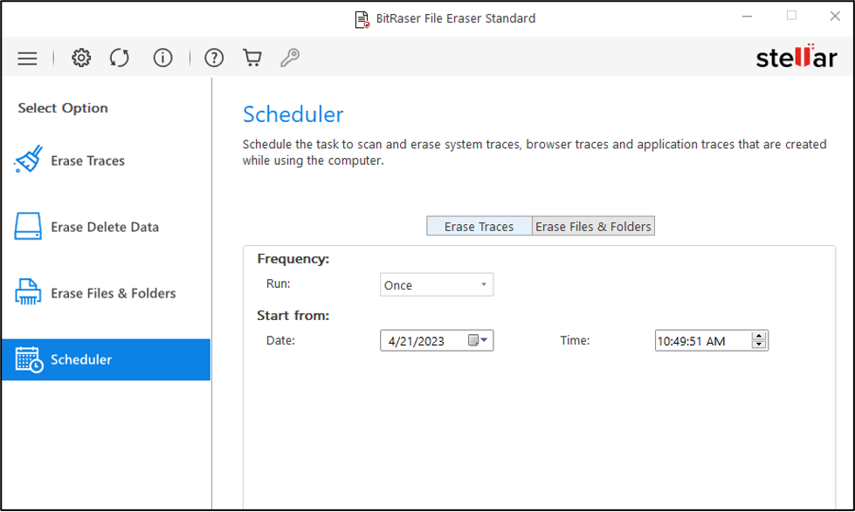Click the refresh/update icon
This screenshot has width=855, height=512.
(x=120, y=58)
